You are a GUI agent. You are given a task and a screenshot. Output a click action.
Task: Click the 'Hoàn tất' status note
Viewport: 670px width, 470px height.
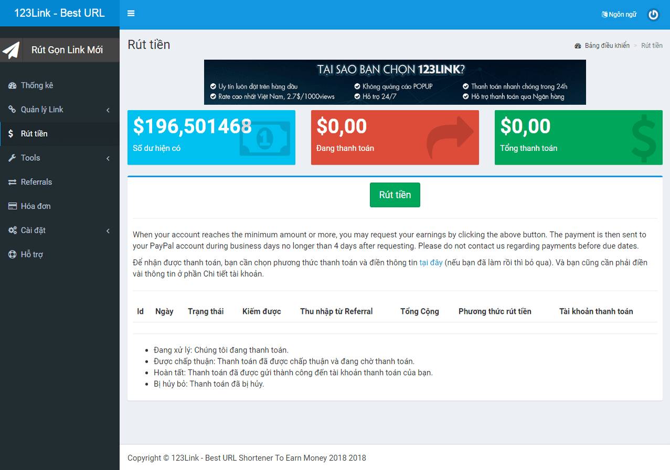(293, 373)
